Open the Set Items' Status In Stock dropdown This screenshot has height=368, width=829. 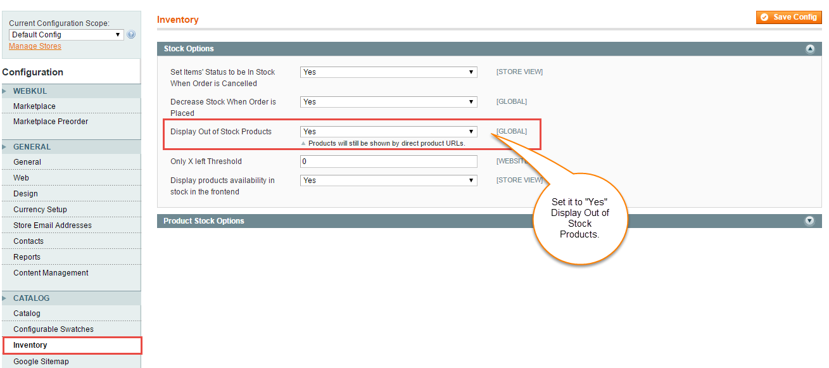(388, 72)
